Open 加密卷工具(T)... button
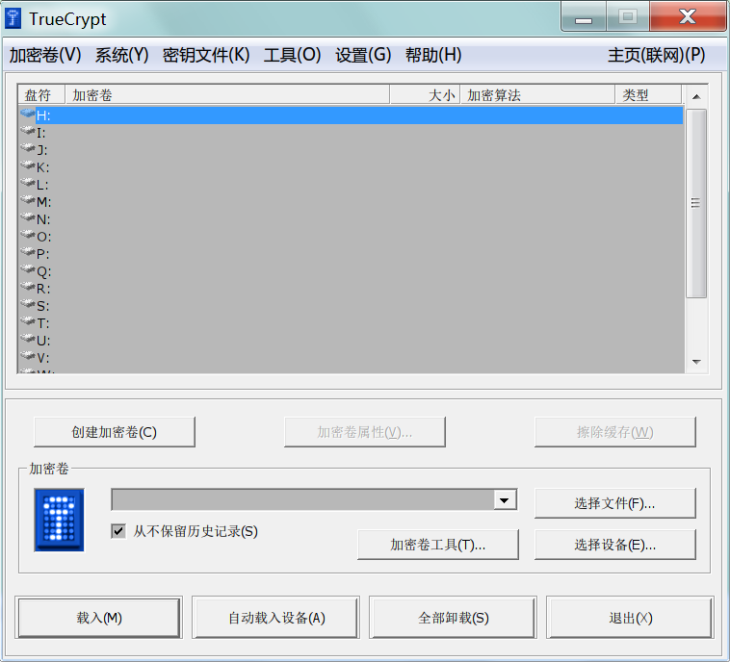This screenshot has height=662, width=730. 438,545
